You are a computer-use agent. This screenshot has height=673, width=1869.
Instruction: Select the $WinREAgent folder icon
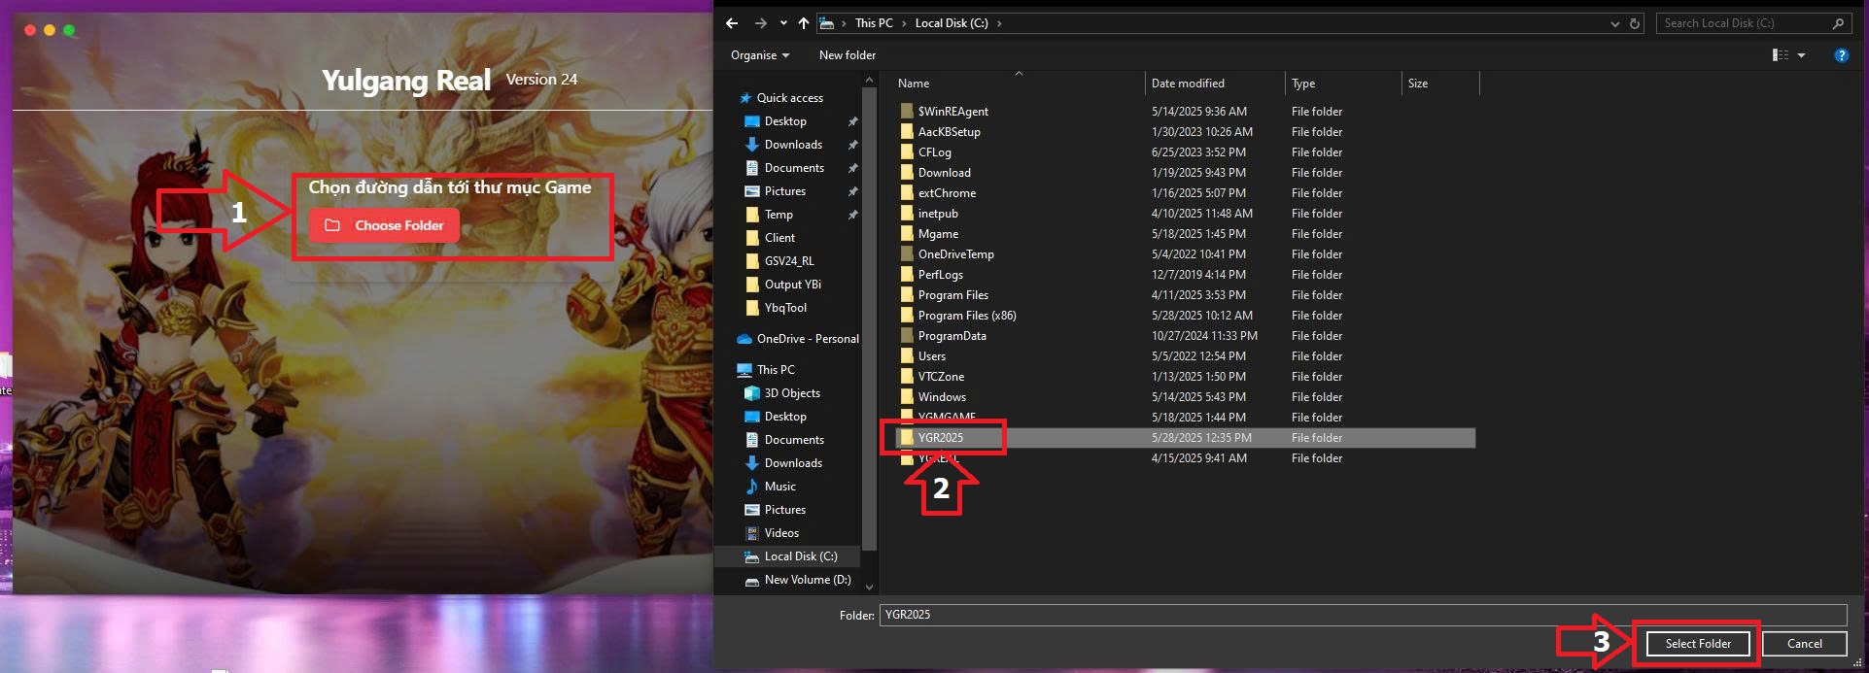pos(907,112)
